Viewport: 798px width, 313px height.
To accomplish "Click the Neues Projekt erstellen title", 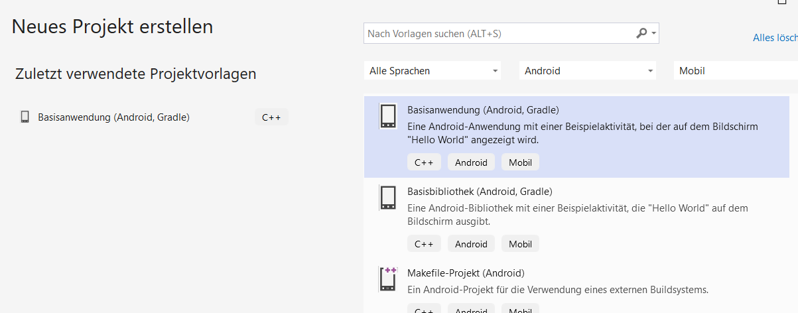I will [113, 27].
